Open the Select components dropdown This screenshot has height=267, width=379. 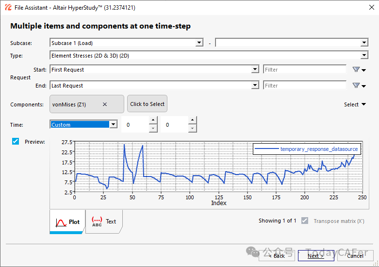(355, 104)
